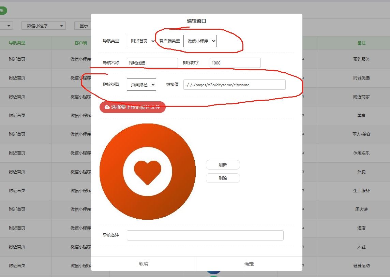This screenshot has height=277, width=390.
Task: Cancel the dialog with 取消
Action: (x=144, y=264)
